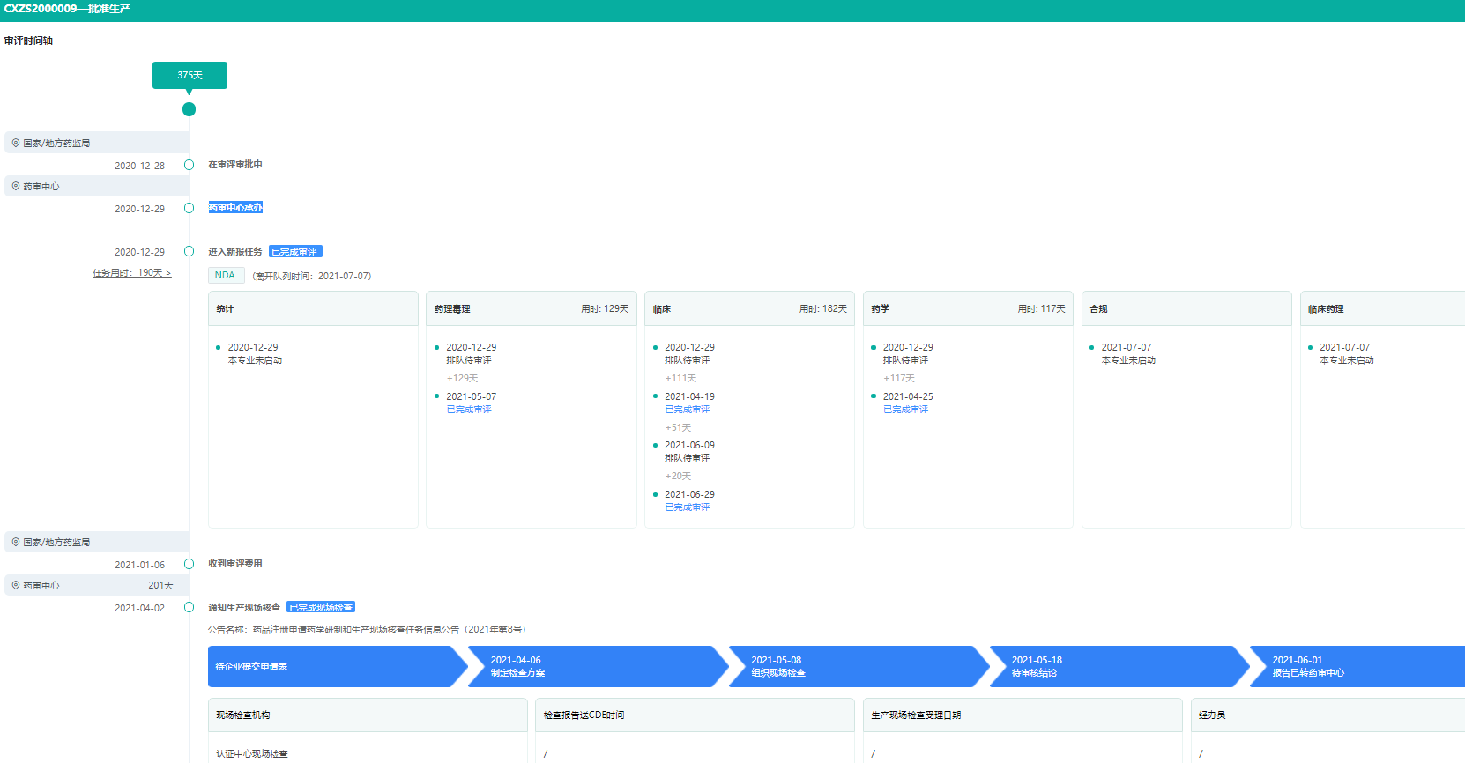Click the circle marker beside 药审中心承办
Viewport: 1465px width, 763px height.
[189, 208]
